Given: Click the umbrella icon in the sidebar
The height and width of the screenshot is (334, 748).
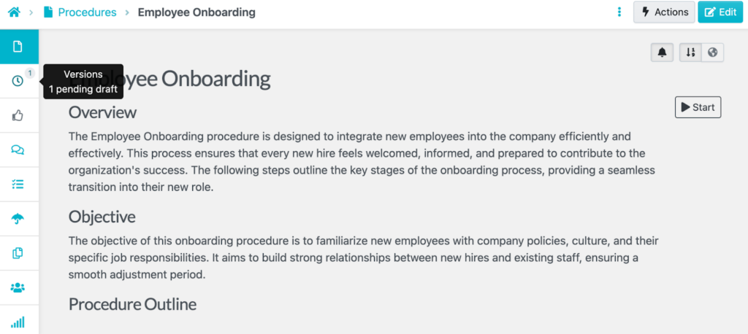Looking at the screenshot, I should (x=18, y=218).
